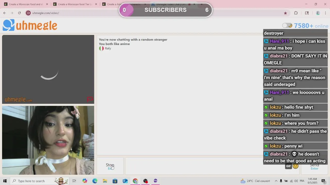Open Task View on the taskbar
330x185 pixels.
(x=74, y=181)
